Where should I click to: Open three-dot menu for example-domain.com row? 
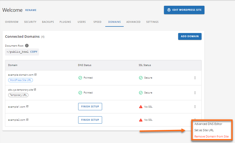pyautogui.click(x=195, y=78)
